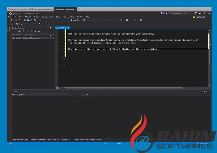The image size is (217, 153).
Task: Switch to the Start Page Groupy tab
Action: 42,9
